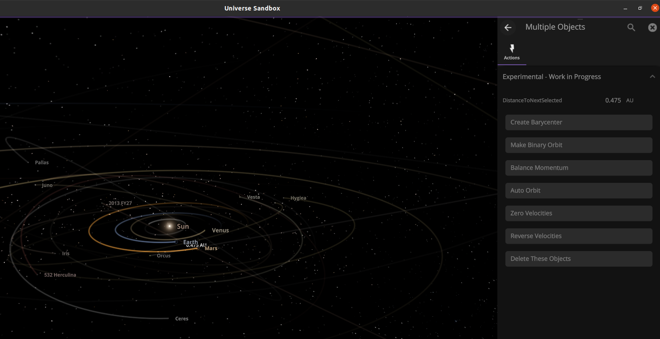
Task: Click the small handle atop the panel
Action: click(x=580, y=19)
